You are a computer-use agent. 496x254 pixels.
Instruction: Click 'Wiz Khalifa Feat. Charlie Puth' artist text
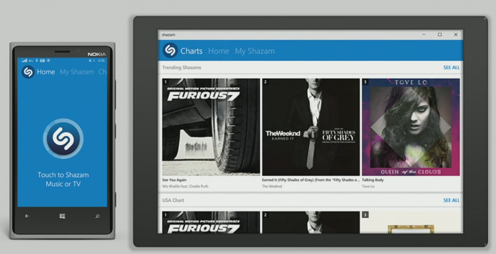185,186
